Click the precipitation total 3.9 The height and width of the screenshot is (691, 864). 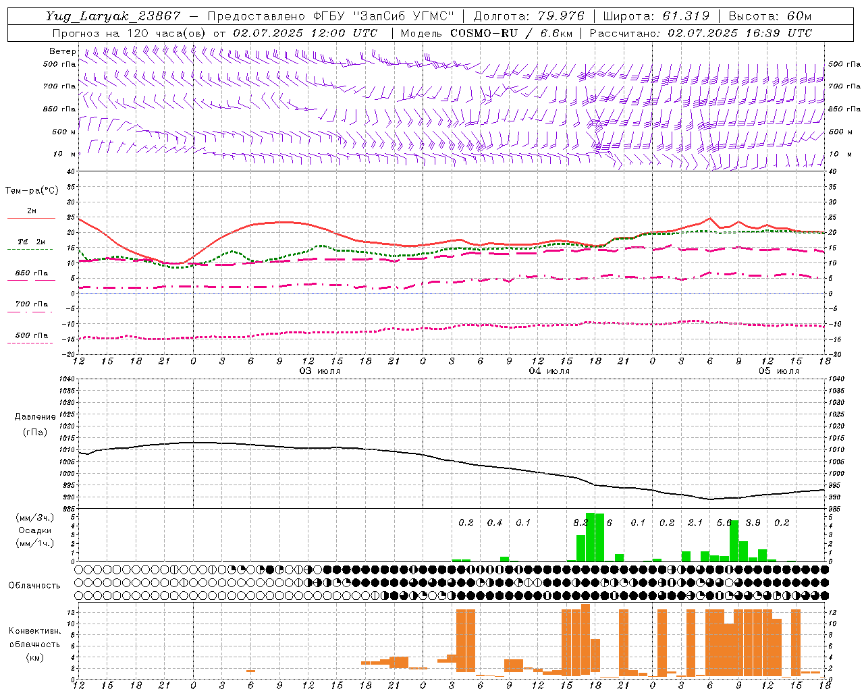coord(753,523)
